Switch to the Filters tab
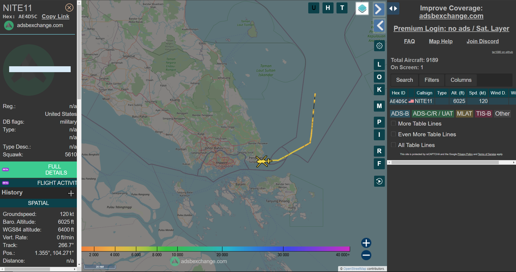This screenshot has width=516, height=272. (x=432, y=80)
